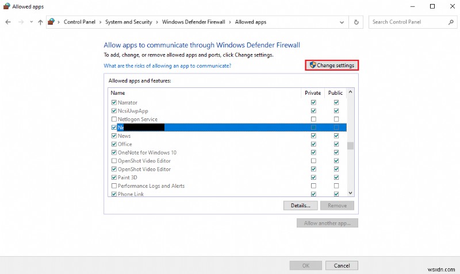Screen dimensions: 460x274
Task: Click the apps list scrollbar thumb
Action: [350, 146]
